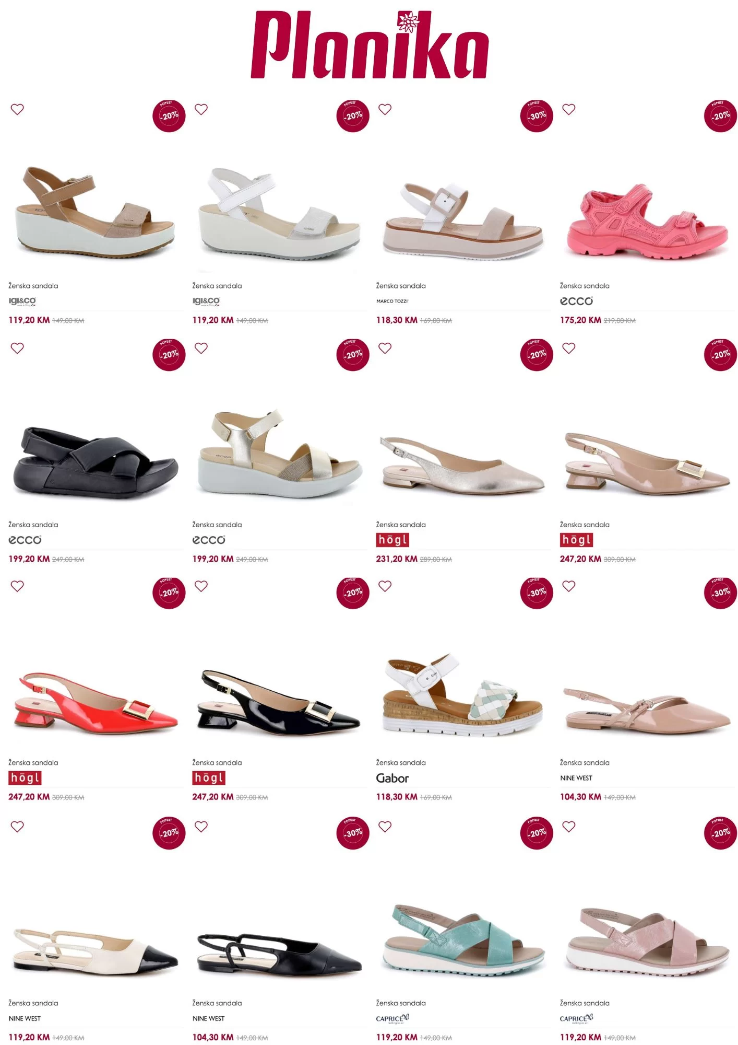Click heart on turquoise Caprice sandal
Viewport: 738px width, 1045px height.
tap(385, 827)
